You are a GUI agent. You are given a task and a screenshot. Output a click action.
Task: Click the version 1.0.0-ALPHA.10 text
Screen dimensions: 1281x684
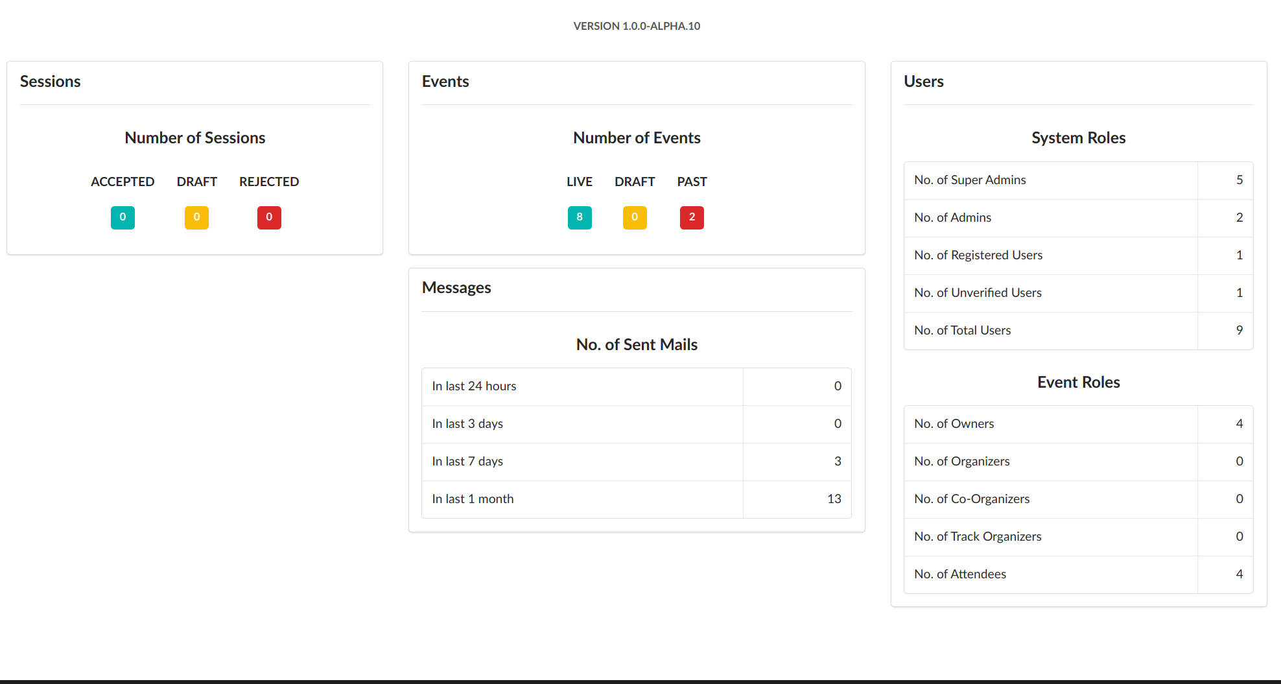point(637,26)
